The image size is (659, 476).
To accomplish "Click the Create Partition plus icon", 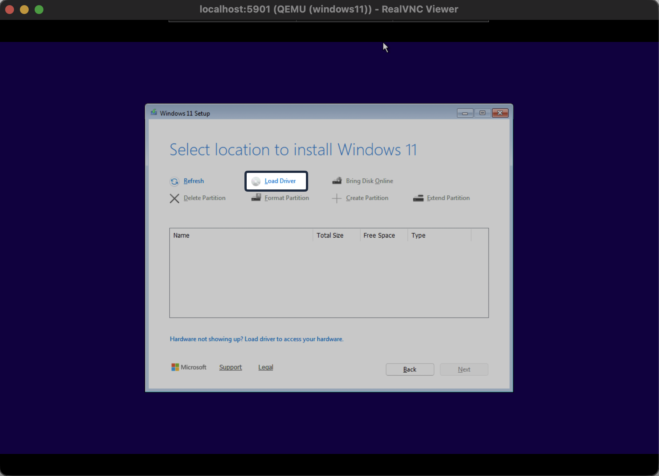I will pos(336,198).
